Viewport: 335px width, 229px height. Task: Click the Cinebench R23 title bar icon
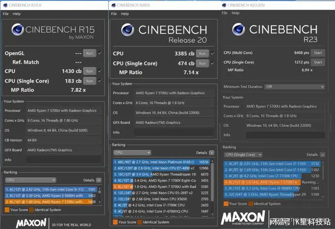tap(224, 5)
